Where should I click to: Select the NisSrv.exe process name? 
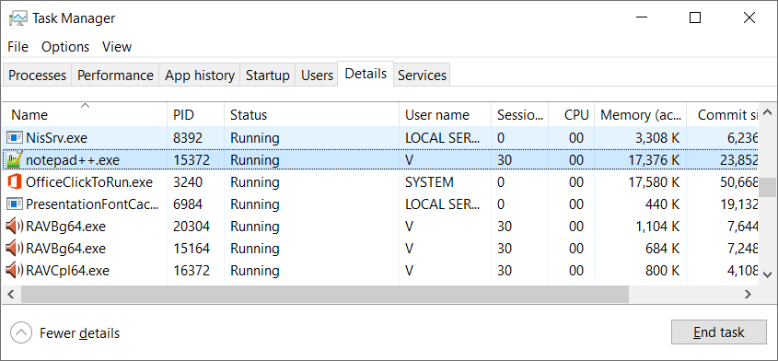point(56,137)
